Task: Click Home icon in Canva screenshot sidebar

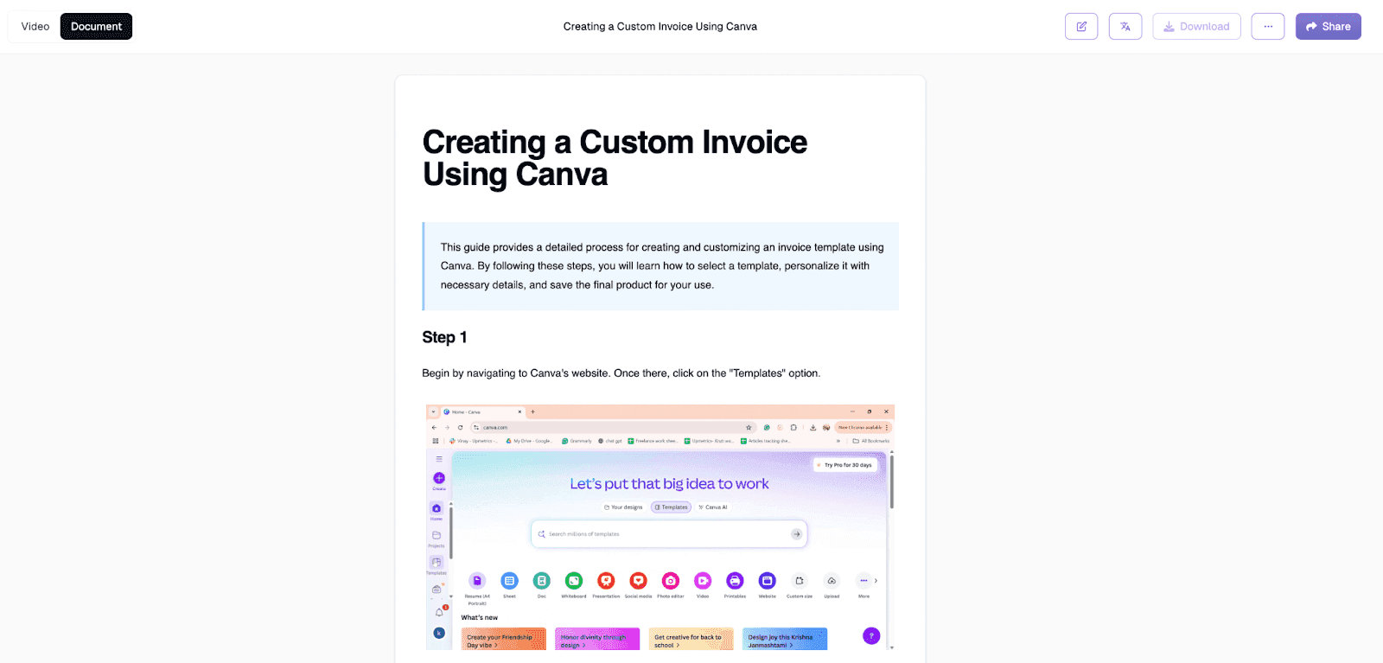Action: click(437, 508)
